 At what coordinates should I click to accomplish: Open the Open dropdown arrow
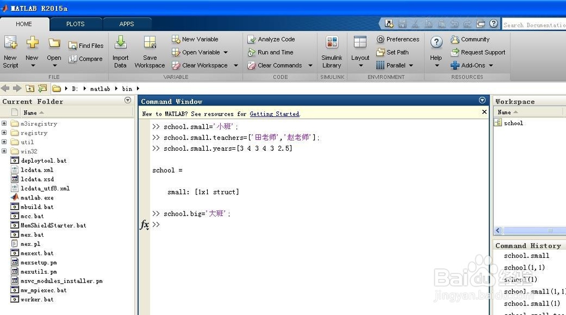click(55, 65)
